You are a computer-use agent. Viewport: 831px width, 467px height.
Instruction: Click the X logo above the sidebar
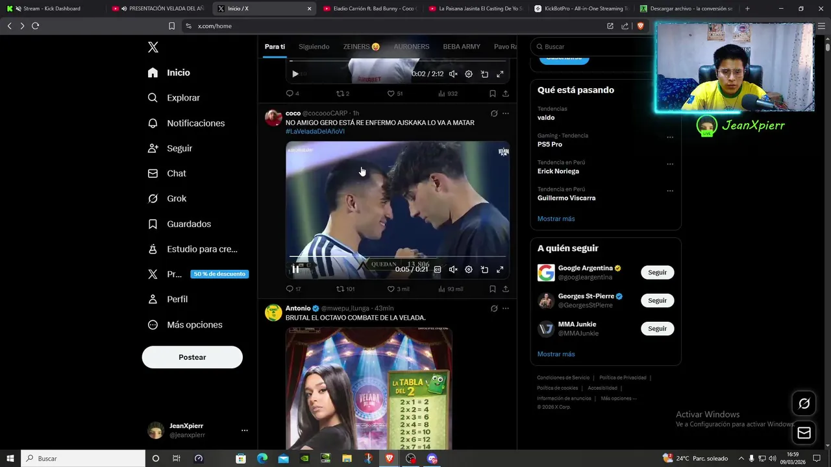(x=153, y=47)
